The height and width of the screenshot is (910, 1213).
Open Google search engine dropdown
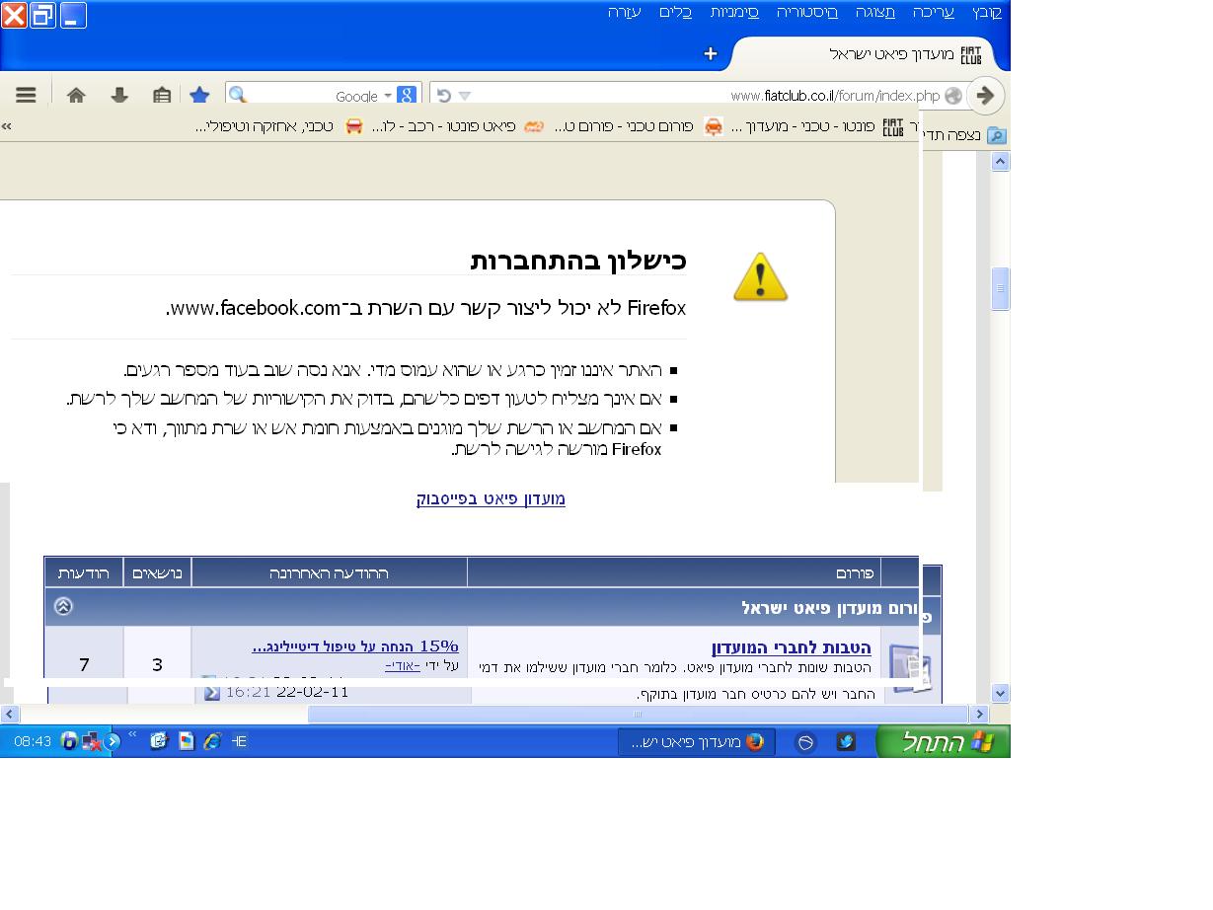[388, 96]
